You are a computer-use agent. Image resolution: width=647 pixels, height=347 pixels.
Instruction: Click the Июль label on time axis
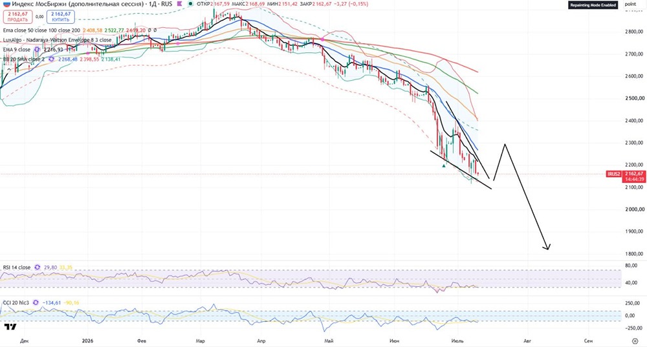(457, 341)
